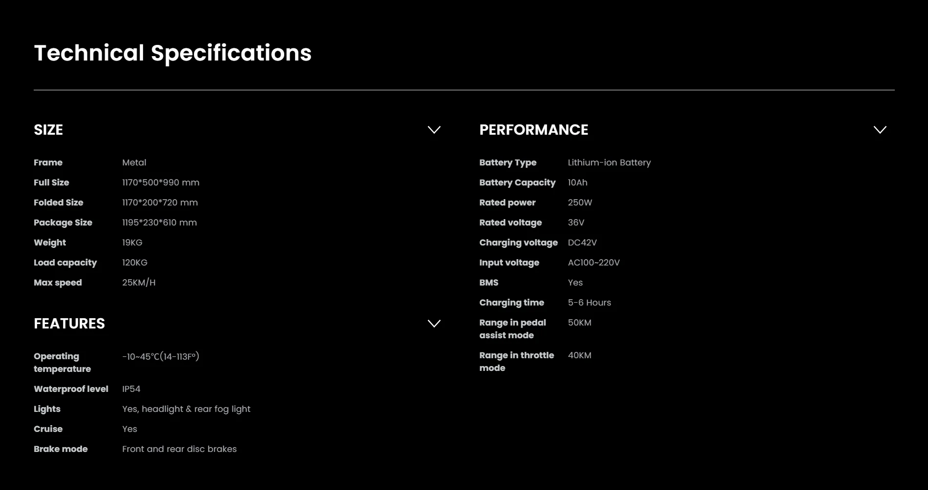Click the AC100~220V input voltage value
928x490 pixels.
(x=593, y=263)
